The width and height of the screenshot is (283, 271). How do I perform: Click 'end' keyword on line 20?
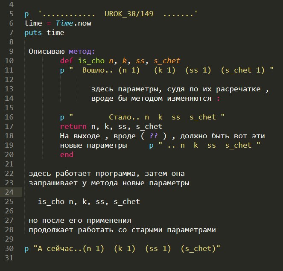[x=67, y=154]
